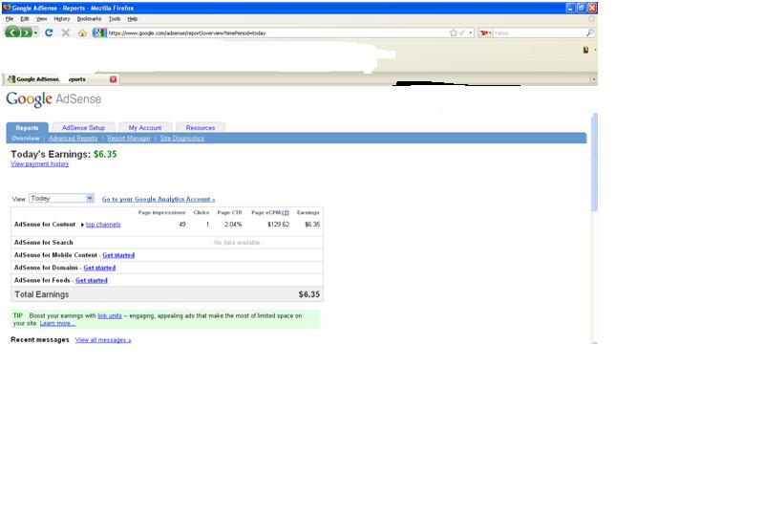Select the Google AdSense browser tab
Viewport: 764px width, 518px height.
click(61, 79)
